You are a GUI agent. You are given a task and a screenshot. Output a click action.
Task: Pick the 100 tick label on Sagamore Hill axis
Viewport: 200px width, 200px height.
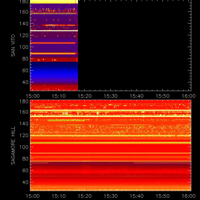click(x=24, y=147)
